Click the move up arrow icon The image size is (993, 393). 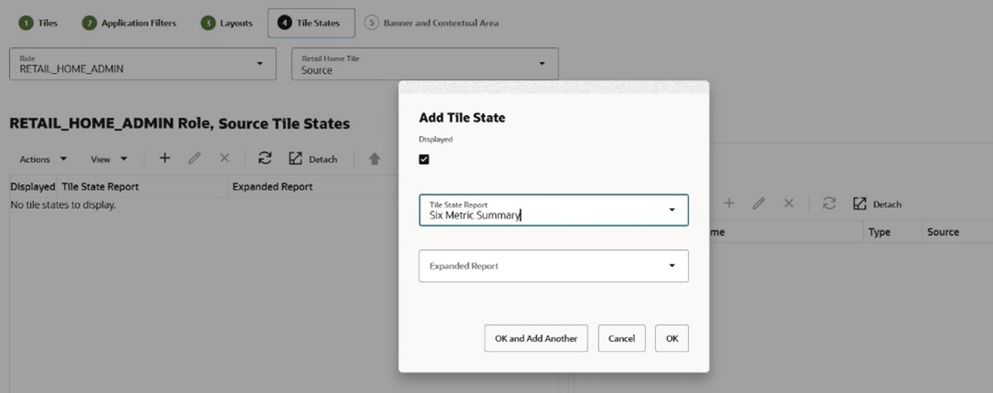click(375, 160)
